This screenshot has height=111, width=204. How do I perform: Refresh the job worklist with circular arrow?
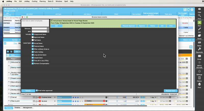pyautogui.click(x=188, y=10)
